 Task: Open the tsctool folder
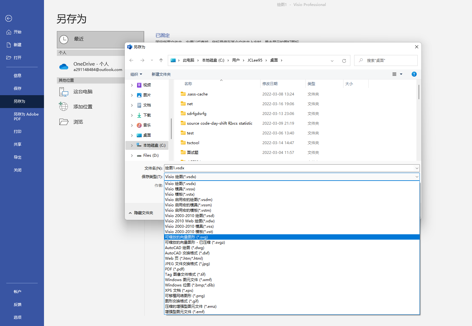pyautogui.click(x=193, y=143)
